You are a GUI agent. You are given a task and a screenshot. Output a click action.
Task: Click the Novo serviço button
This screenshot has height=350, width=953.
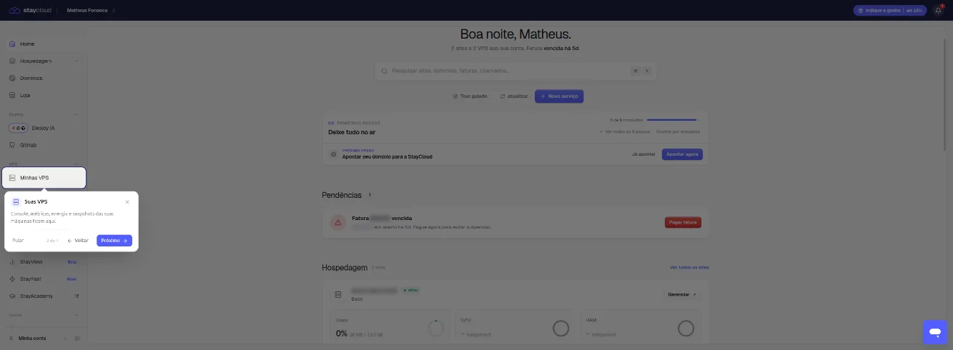tap(559, 96)
